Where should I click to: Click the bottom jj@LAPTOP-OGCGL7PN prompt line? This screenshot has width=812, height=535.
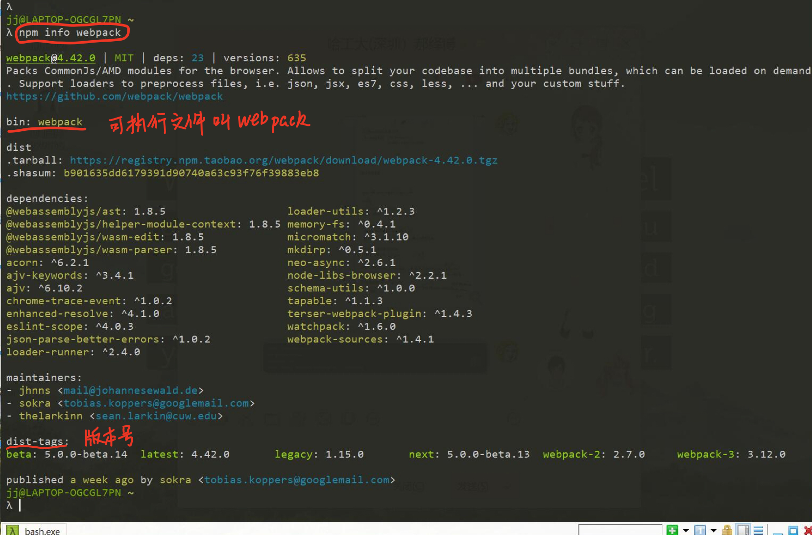70,492
